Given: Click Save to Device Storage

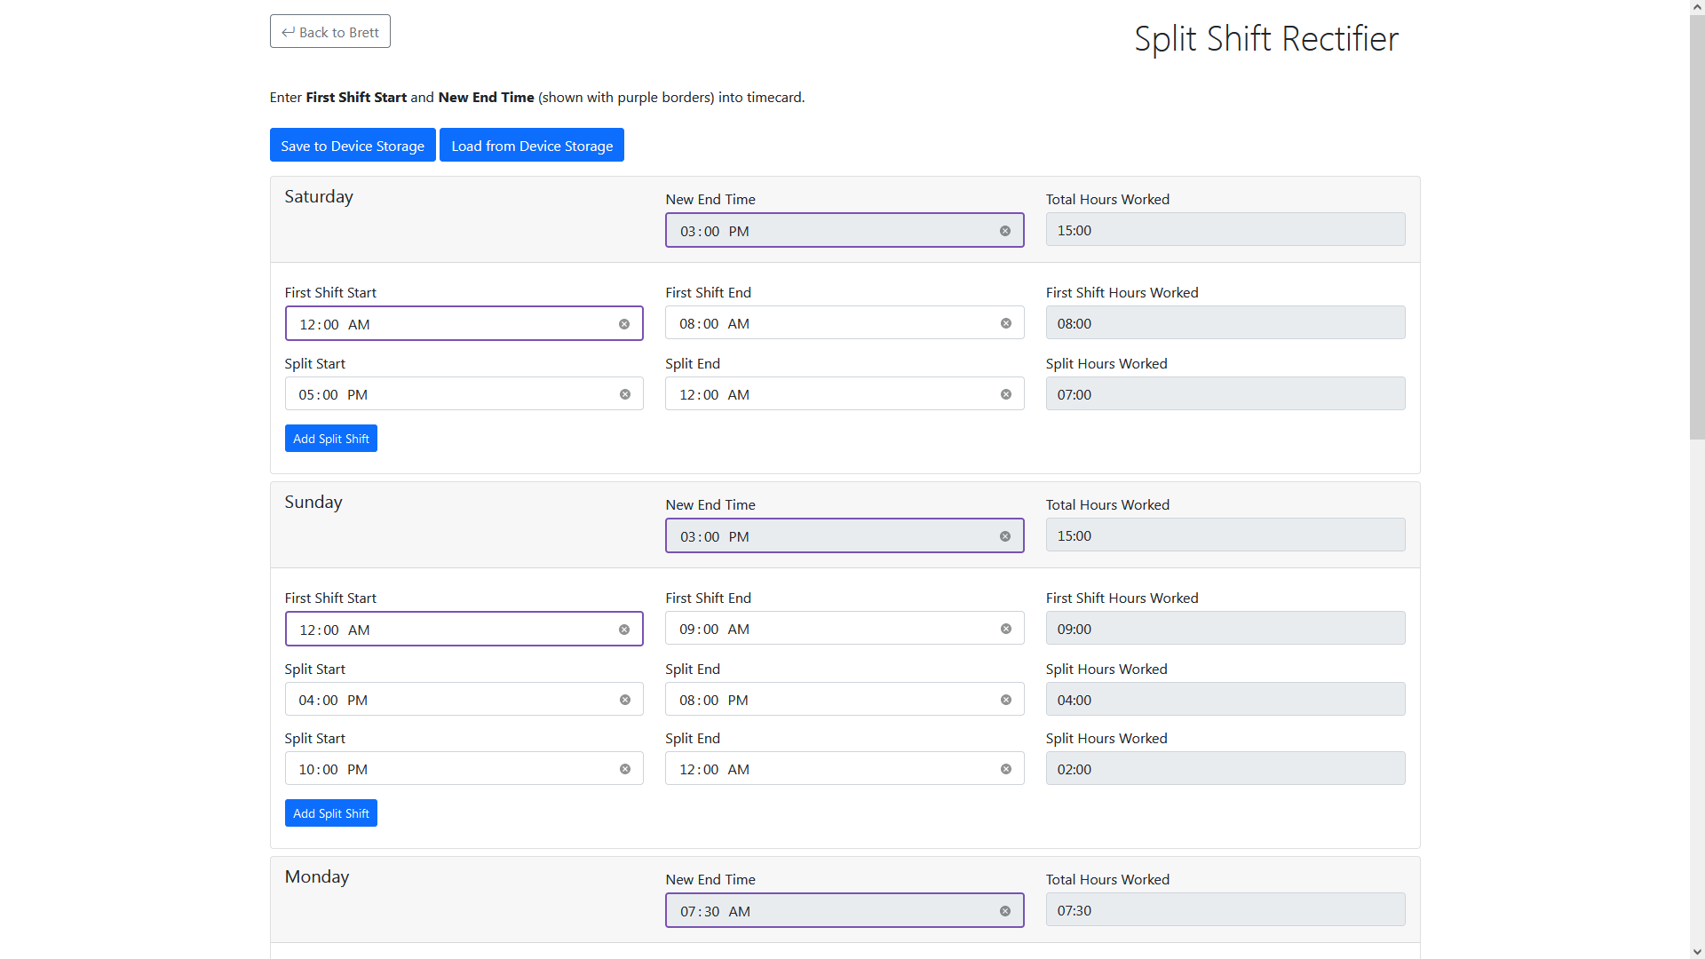Looking at the screenshot, I should tap(353, 146).
